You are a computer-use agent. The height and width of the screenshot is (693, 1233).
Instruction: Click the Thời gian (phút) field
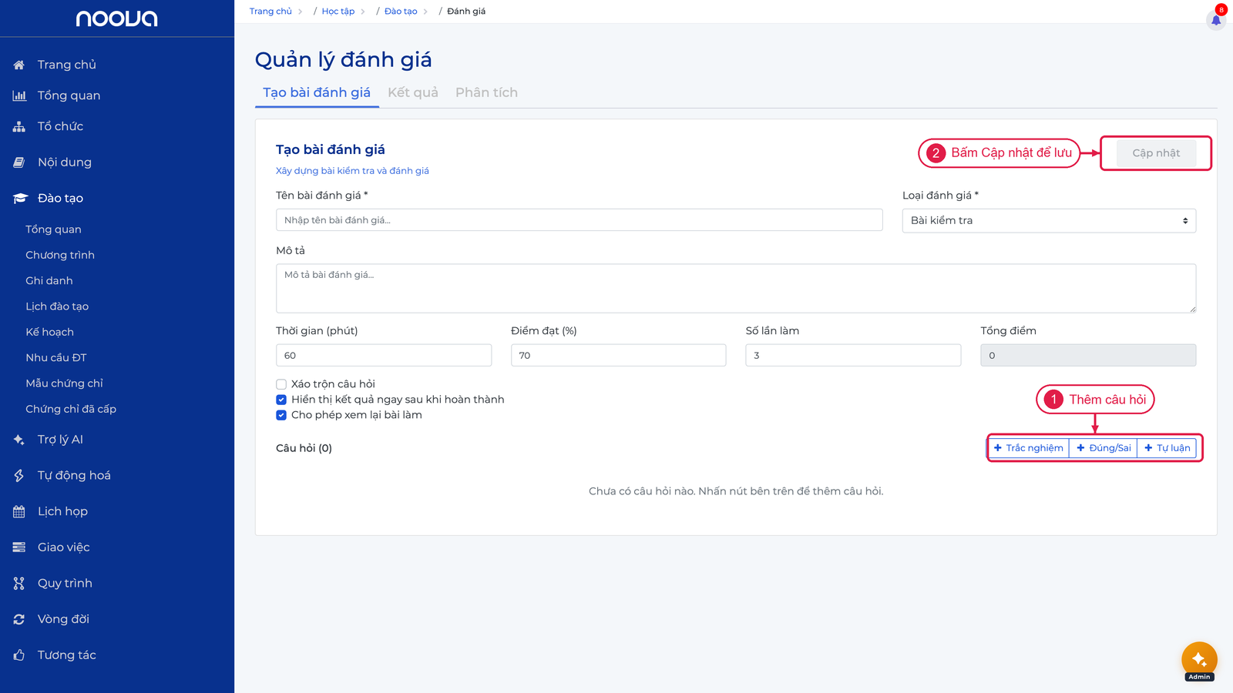[384, 356]
